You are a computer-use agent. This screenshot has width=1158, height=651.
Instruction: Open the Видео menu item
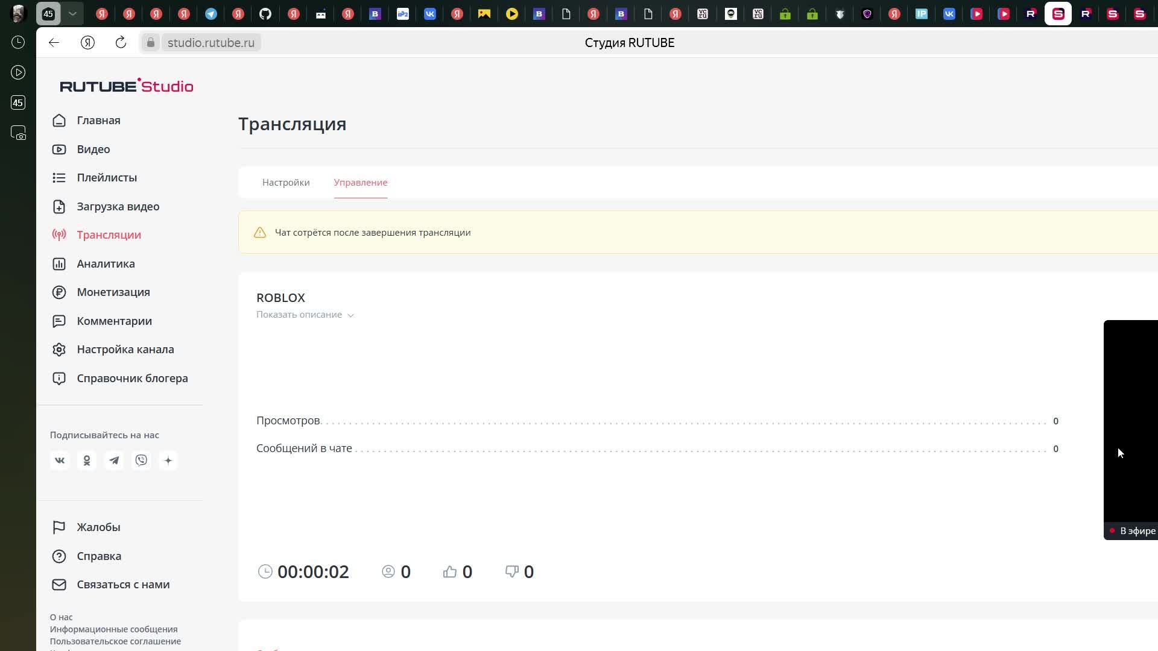click(93, 149)
